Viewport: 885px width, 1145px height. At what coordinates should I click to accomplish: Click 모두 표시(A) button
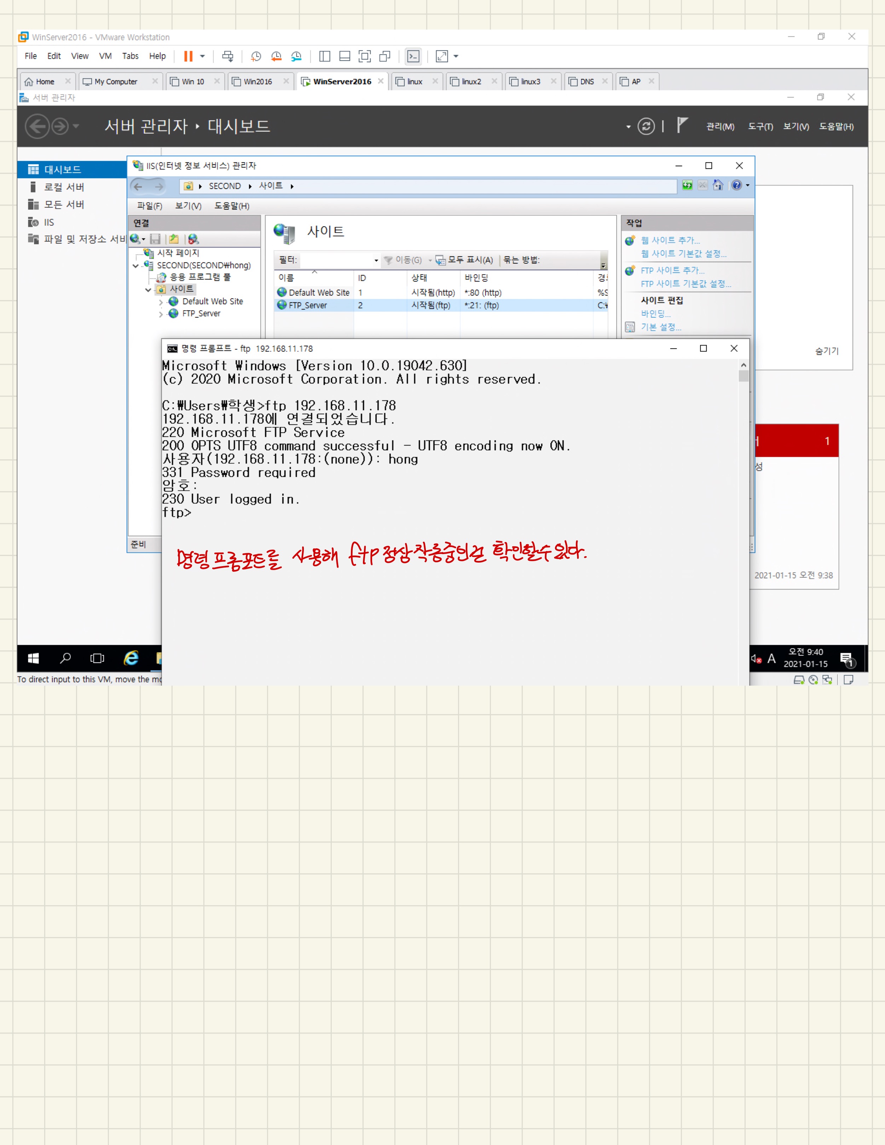click(464, 260)
